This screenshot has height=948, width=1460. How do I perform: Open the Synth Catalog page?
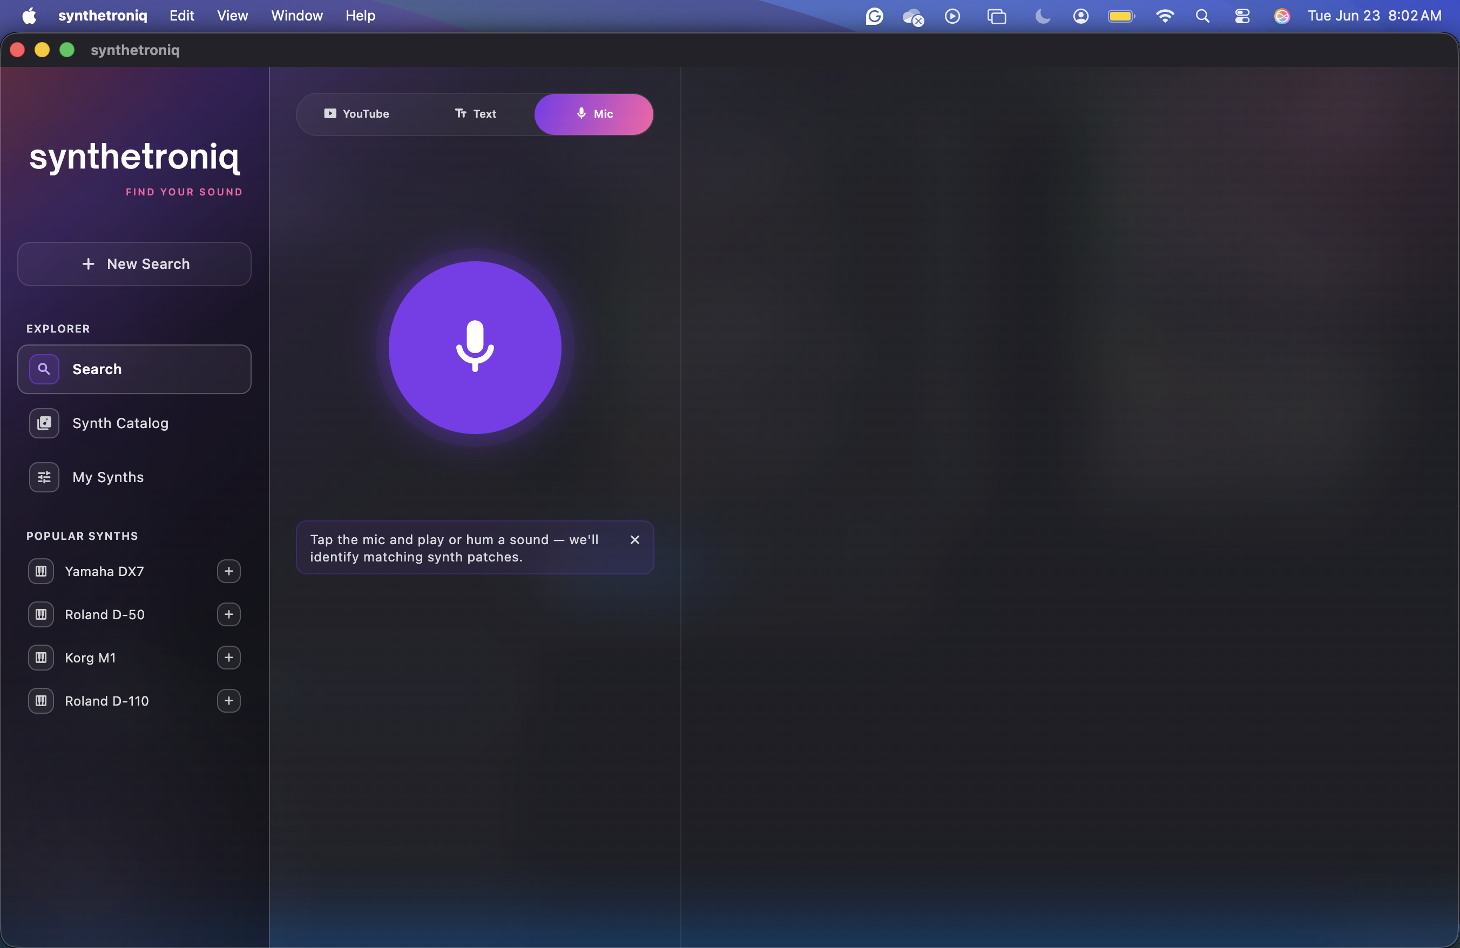pyautogui.click(x=134, y=423)
